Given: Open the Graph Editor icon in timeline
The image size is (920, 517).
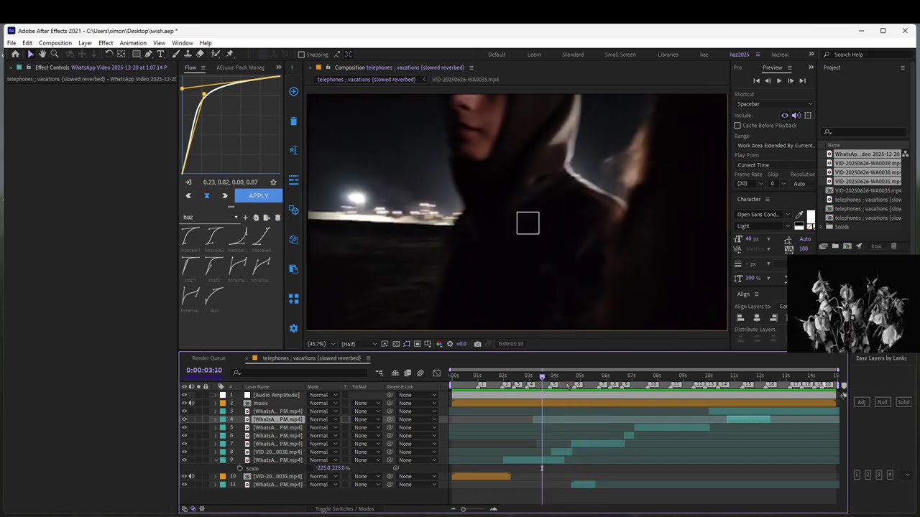Looking at the screenshot, I should pyautogui.click(x=436, y=373).
